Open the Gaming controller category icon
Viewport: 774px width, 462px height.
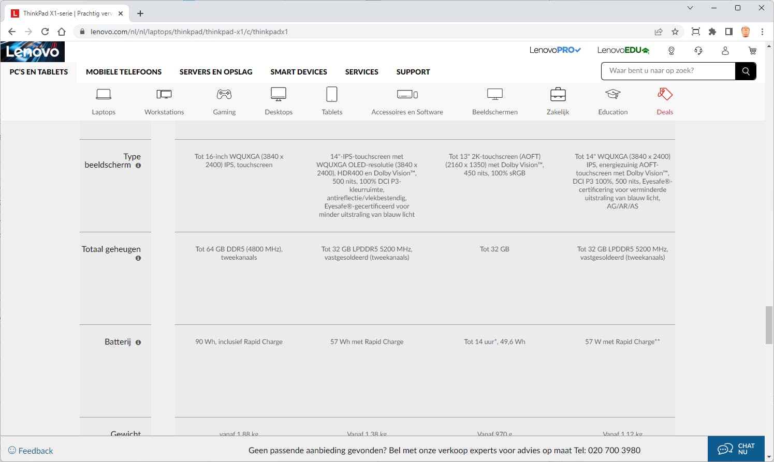click(x=224, y=94)
